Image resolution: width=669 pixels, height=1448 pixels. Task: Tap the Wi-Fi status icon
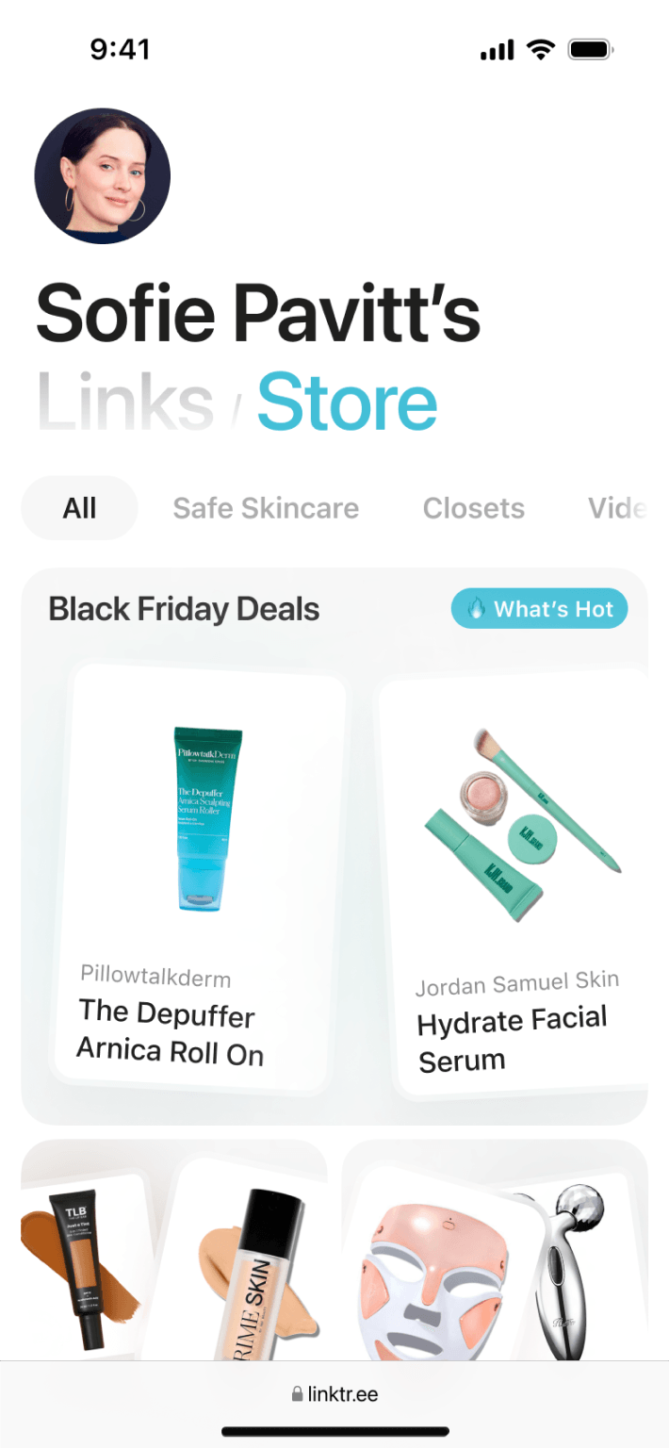click(x=541, y=50)
